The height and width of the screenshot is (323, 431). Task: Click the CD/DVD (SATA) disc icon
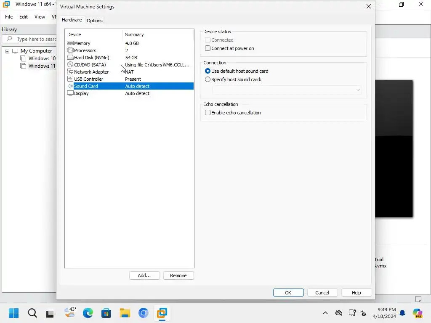pyautogui.click(x=70, y=64)
